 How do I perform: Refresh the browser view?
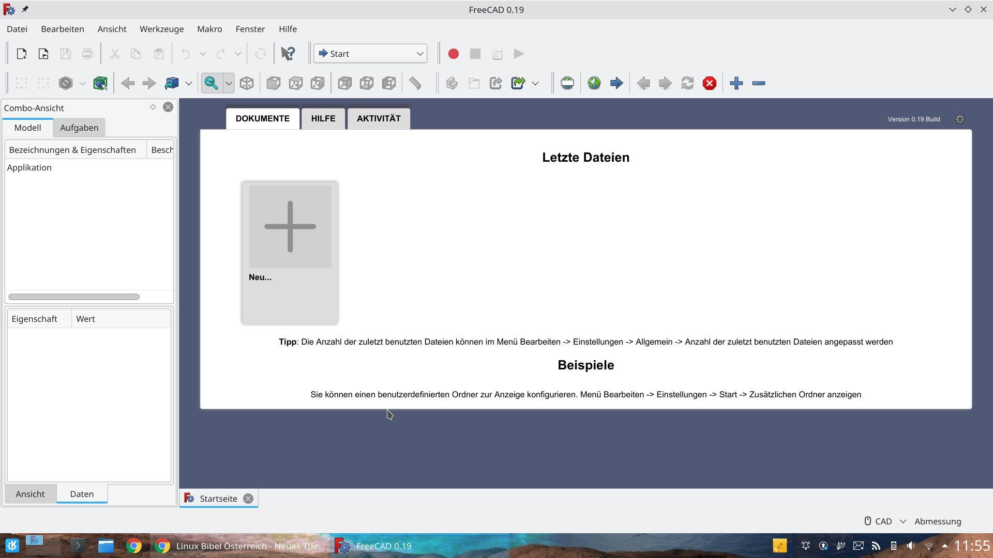687,83
